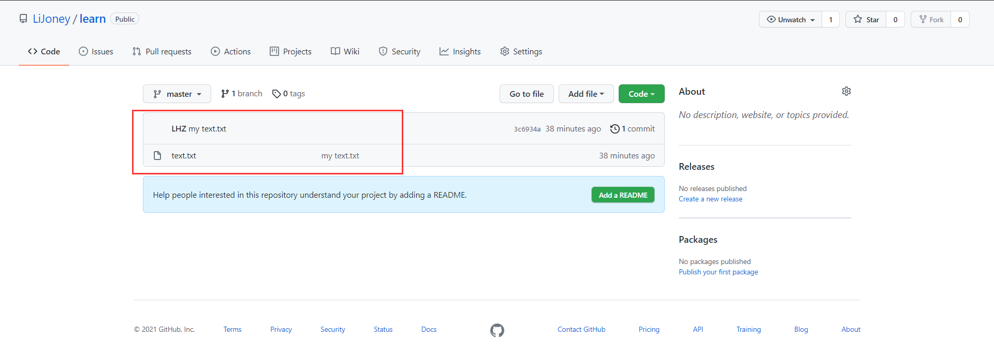Open the footer About link
The image size is (994, 352).
click(x=851, y=330)
